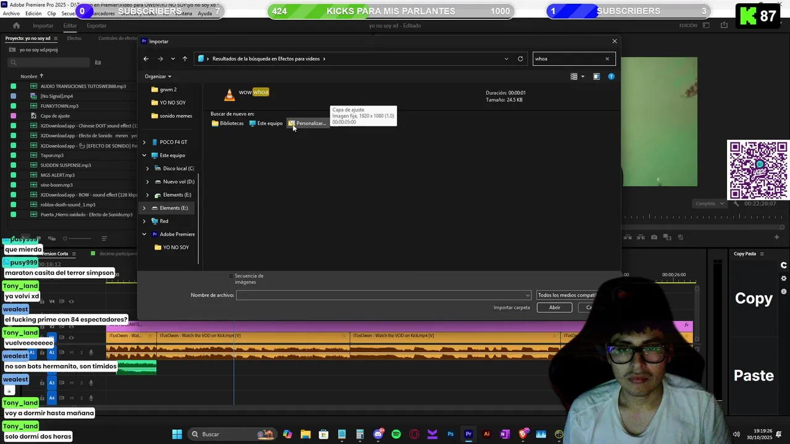Open File Explorer from the taskbar
This screenshot has height=444, width=790.
click(306, 434)
